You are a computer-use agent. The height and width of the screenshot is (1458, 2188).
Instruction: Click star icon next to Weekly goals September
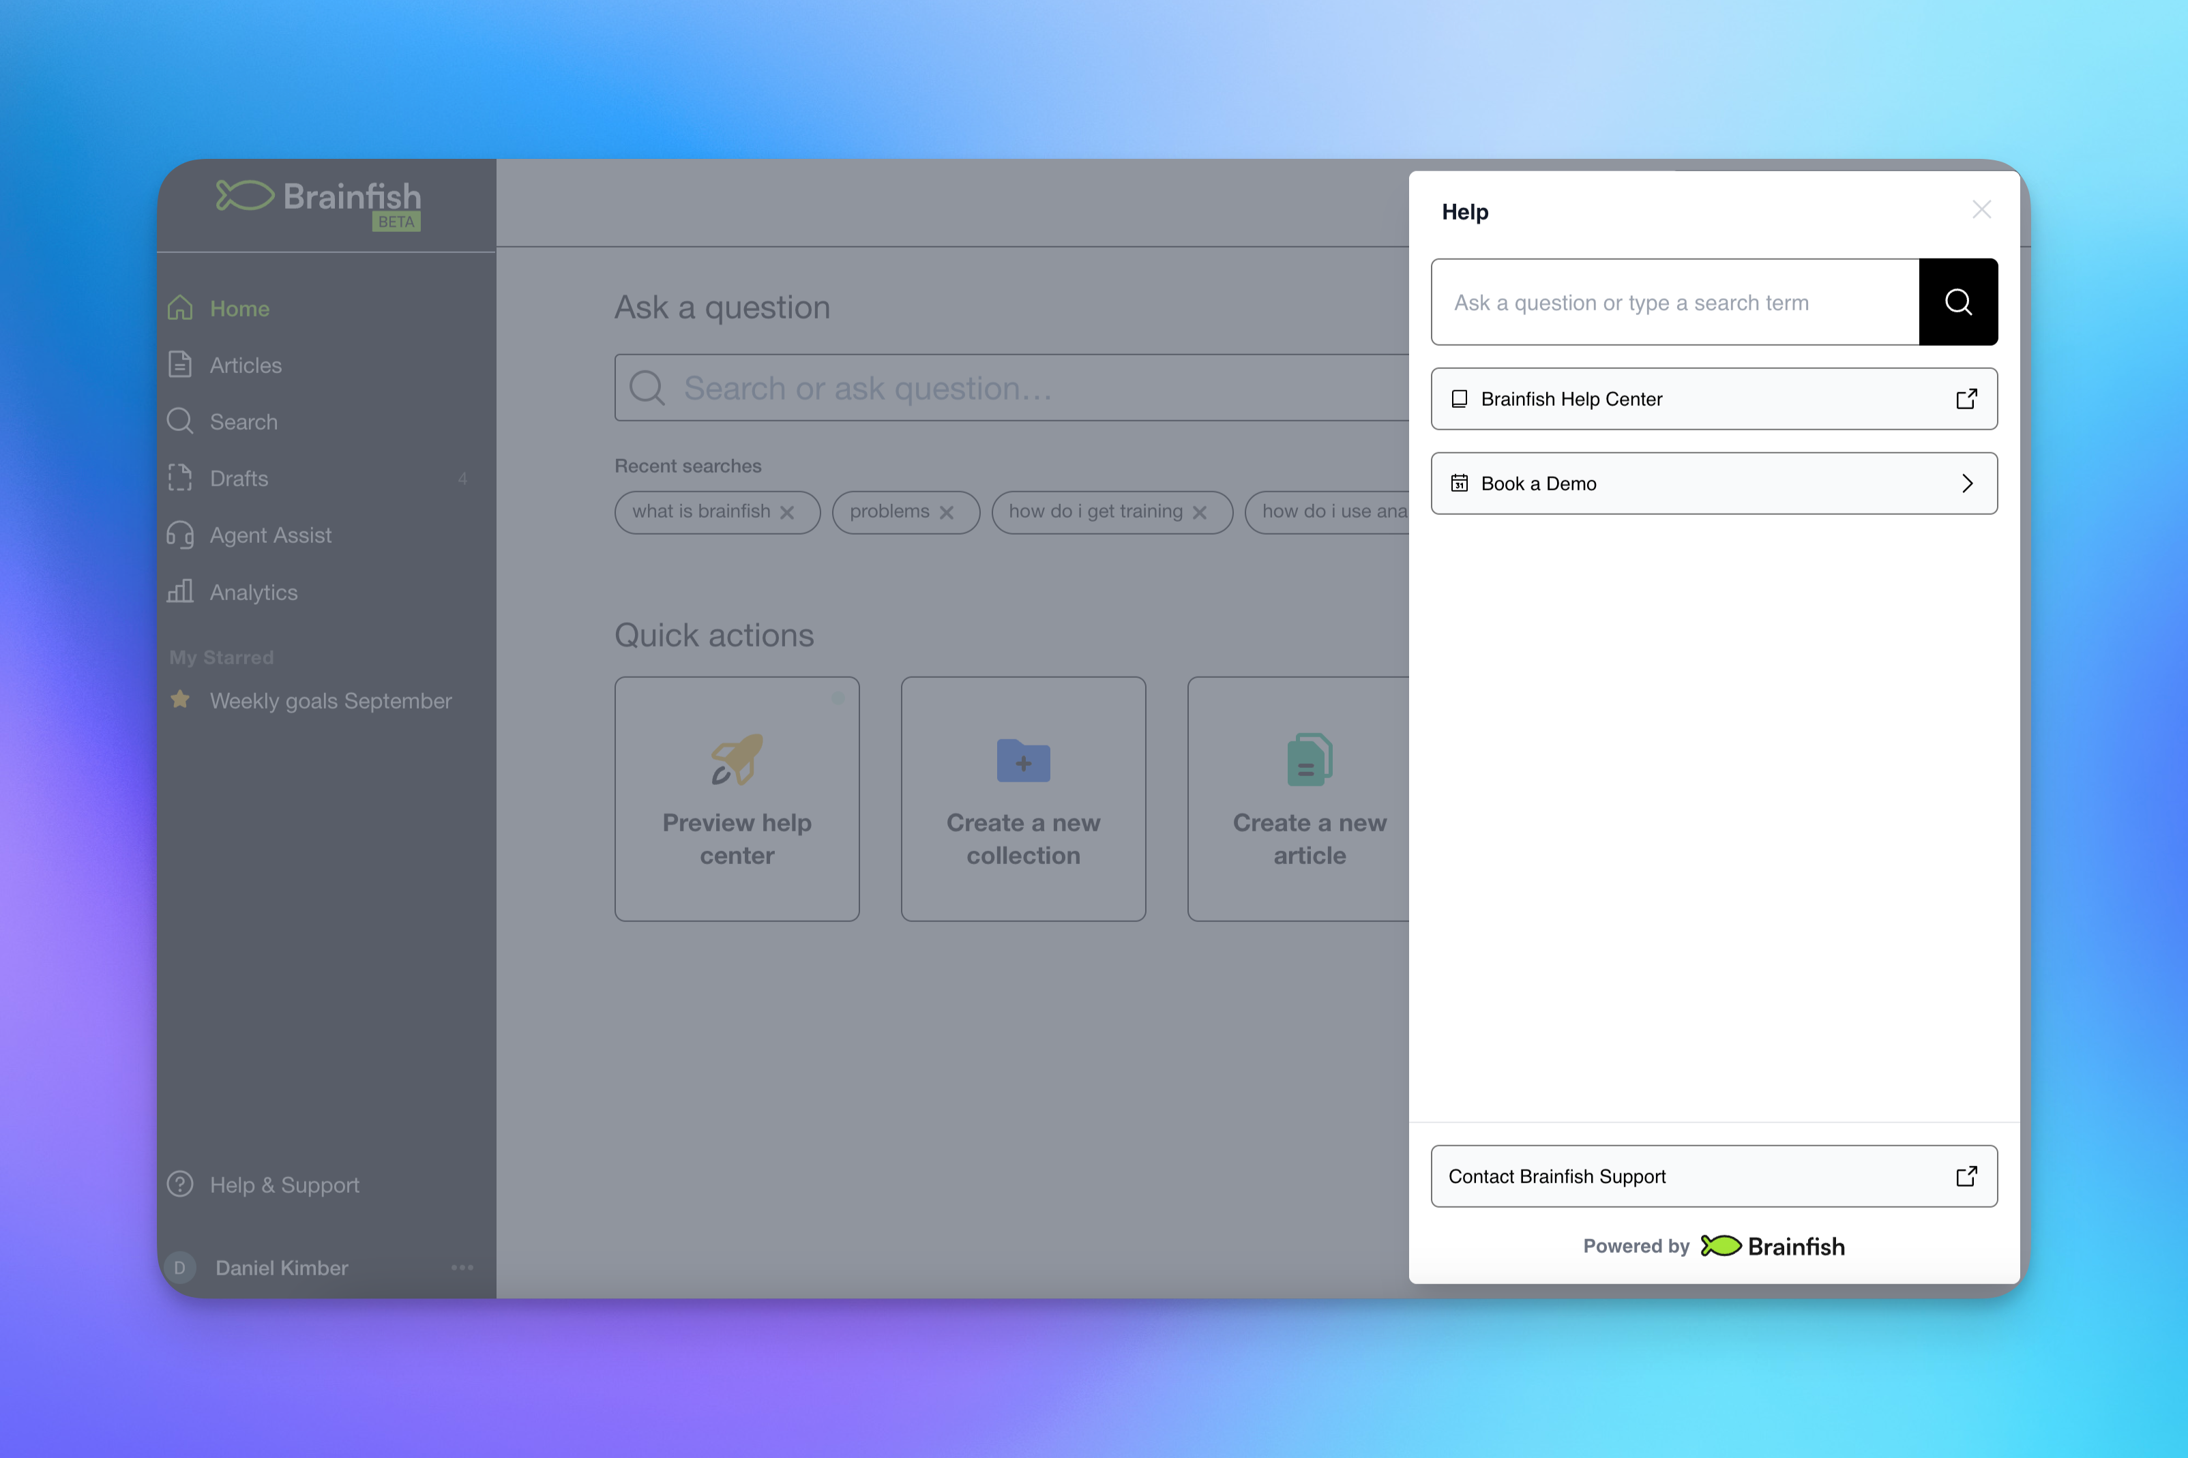pos(180,699)
